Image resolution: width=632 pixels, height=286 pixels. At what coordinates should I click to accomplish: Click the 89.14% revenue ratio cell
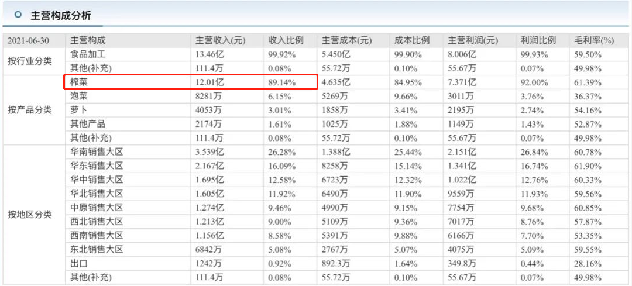(282, 82)
